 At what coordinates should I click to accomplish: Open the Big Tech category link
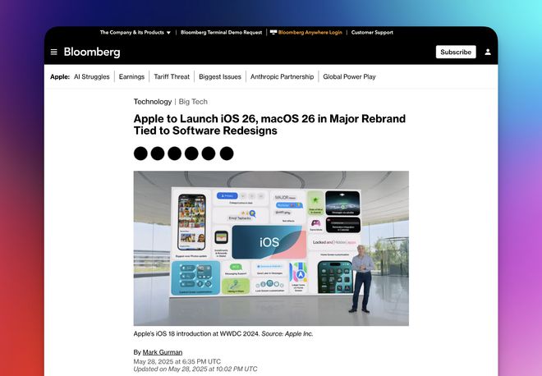click(193, 102)
